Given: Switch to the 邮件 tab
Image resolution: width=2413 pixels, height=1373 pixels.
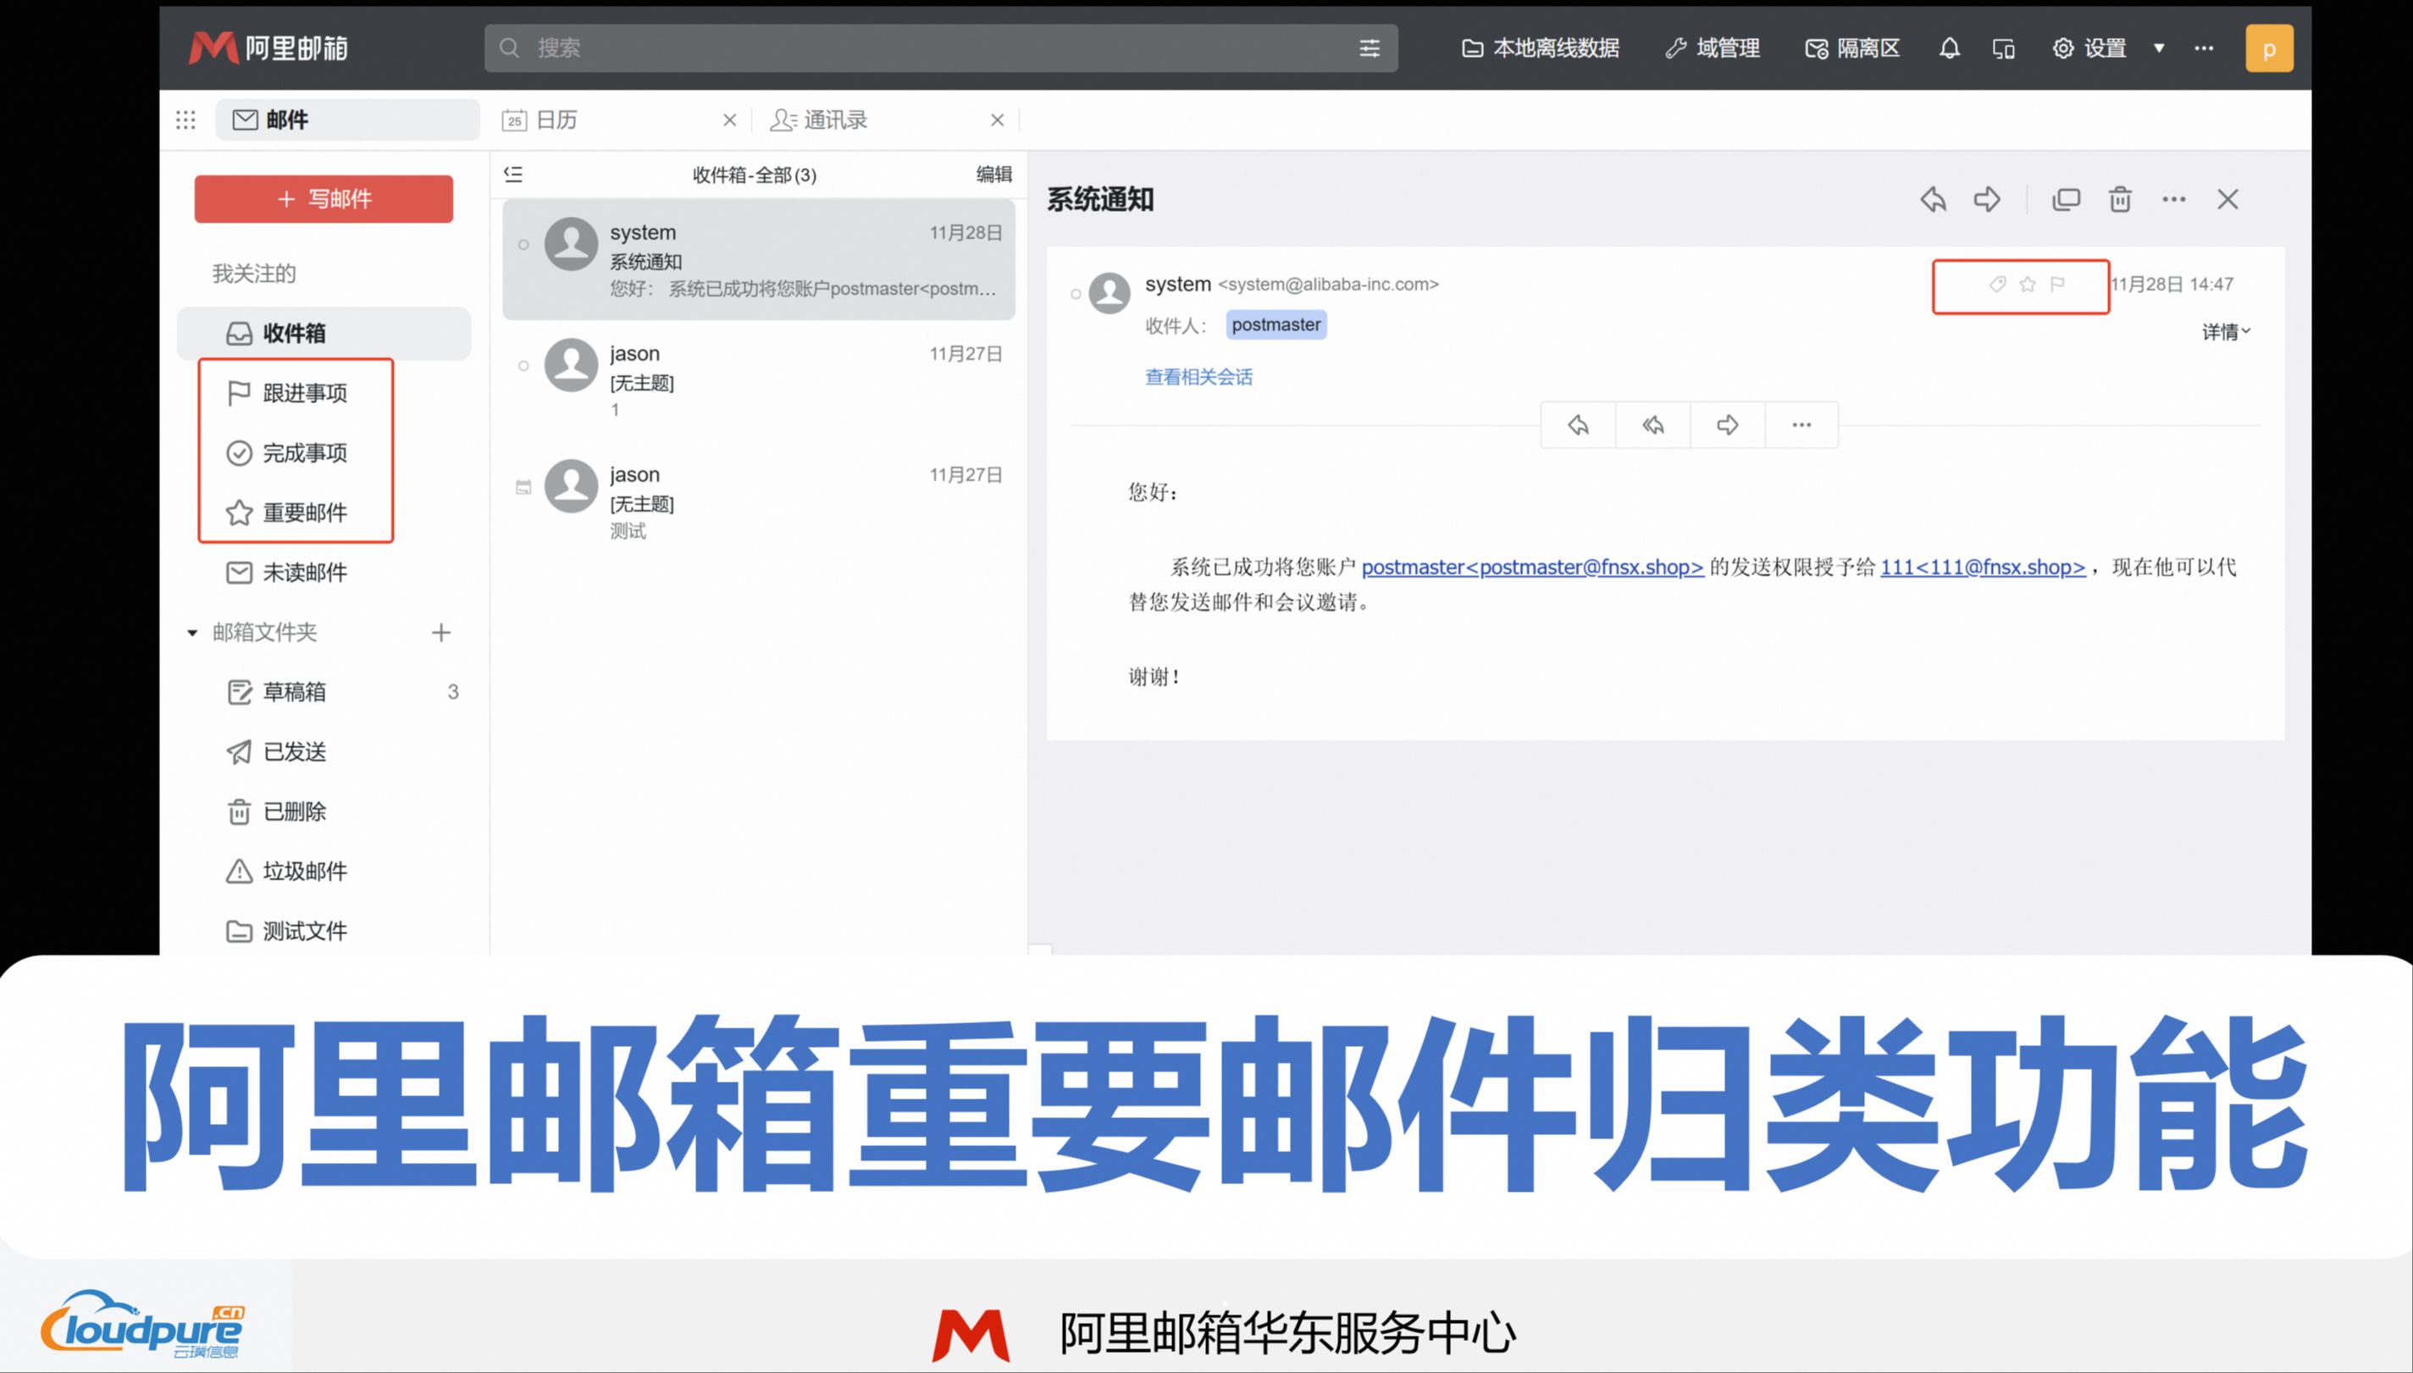Looking at the screenshot, I should [x=347, y=119].
